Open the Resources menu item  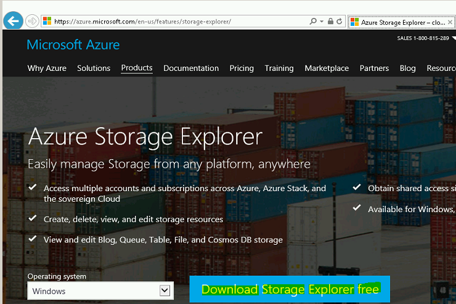pos(441,68)
